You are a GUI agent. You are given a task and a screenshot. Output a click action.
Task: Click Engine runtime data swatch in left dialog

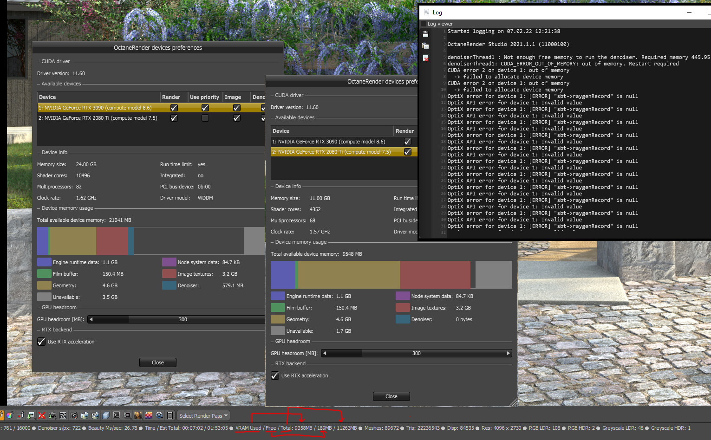(x=44, y=262)
